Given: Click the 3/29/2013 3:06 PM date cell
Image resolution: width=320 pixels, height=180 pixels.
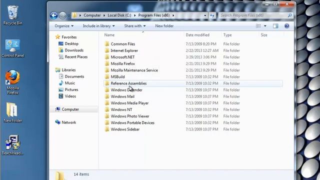Looking at the screenshot, I should click(x=201, y=57).
